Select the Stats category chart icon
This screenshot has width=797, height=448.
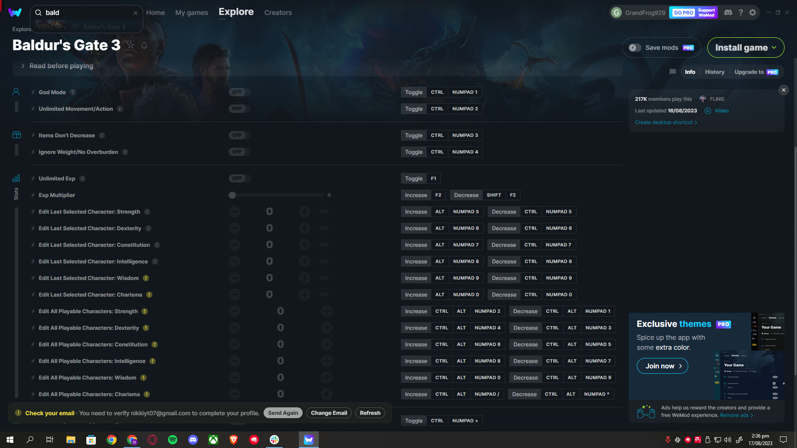[16, 178]
